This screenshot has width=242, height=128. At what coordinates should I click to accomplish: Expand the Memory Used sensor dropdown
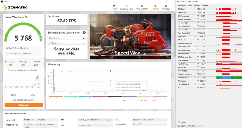coord(195,37)
